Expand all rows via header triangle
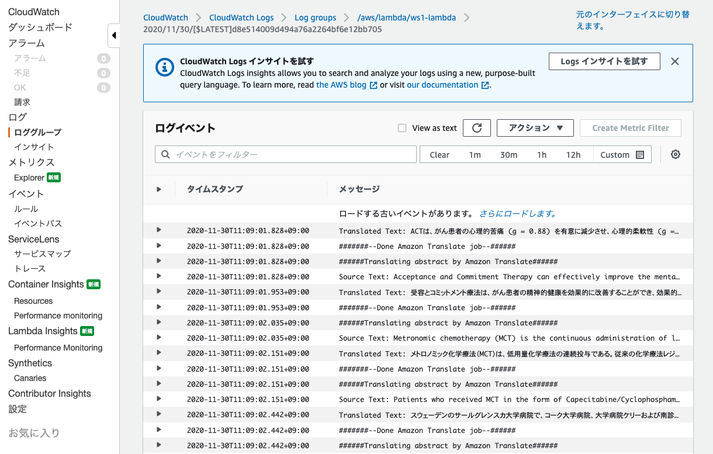The height and width of the screenshot is (454, 713). tap(159, 189)
